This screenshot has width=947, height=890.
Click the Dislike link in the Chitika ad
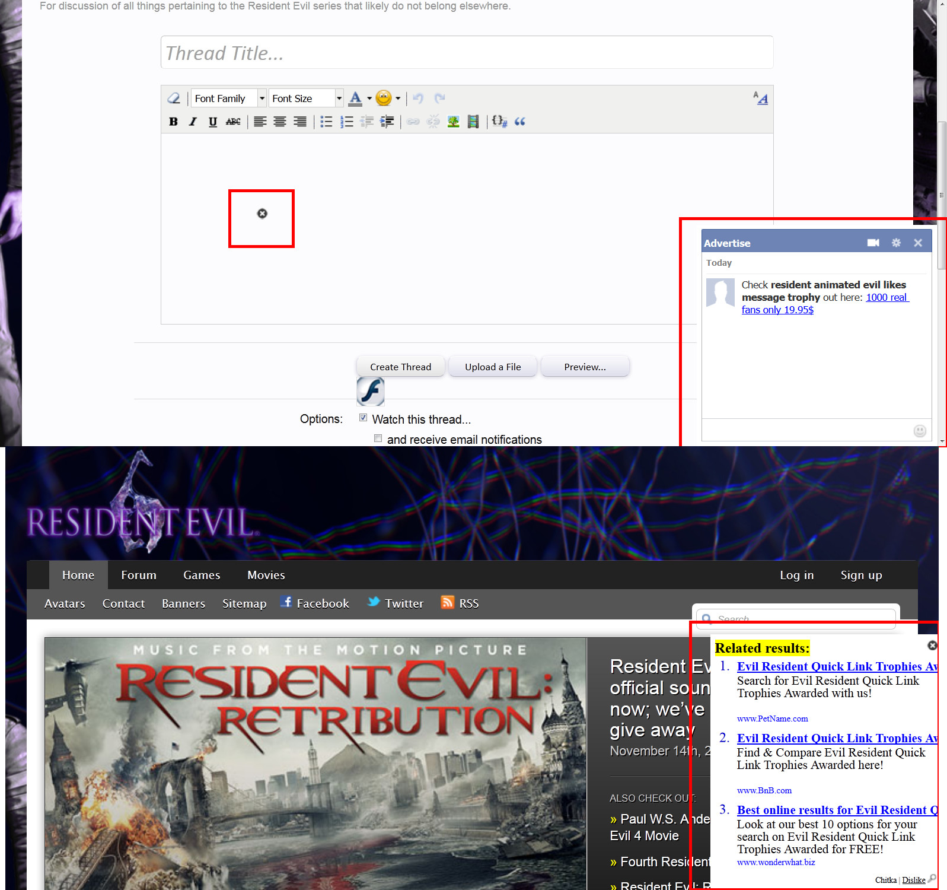click(913, 880)
